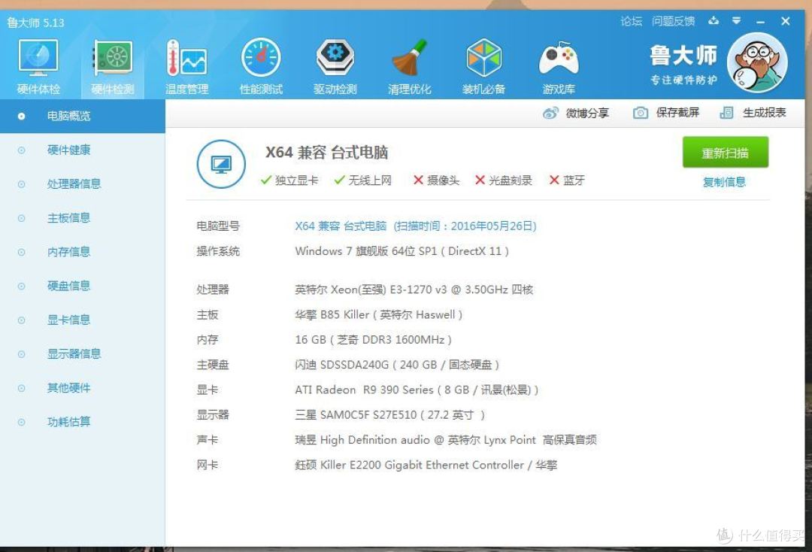The height and width of the screenshot is (552, 812).
Task: Click the Xeon E3-1270 v3 processor text
Action: tap(414, 290)
